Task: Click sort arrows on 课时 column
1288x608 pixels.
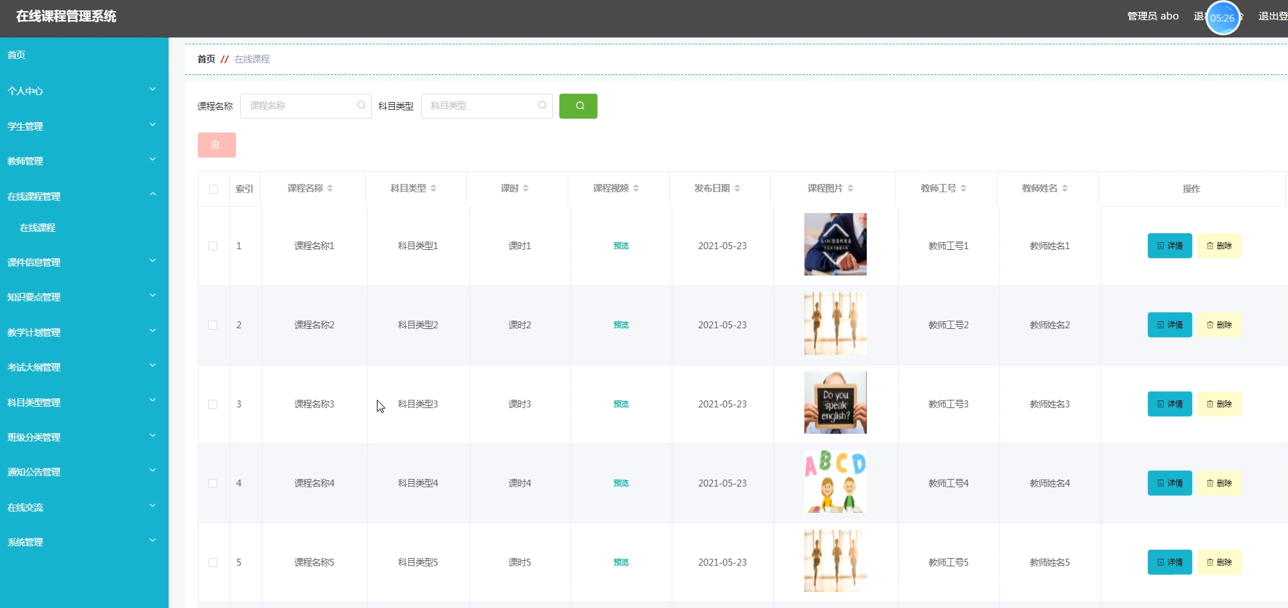Action: (x=525, y=188)
